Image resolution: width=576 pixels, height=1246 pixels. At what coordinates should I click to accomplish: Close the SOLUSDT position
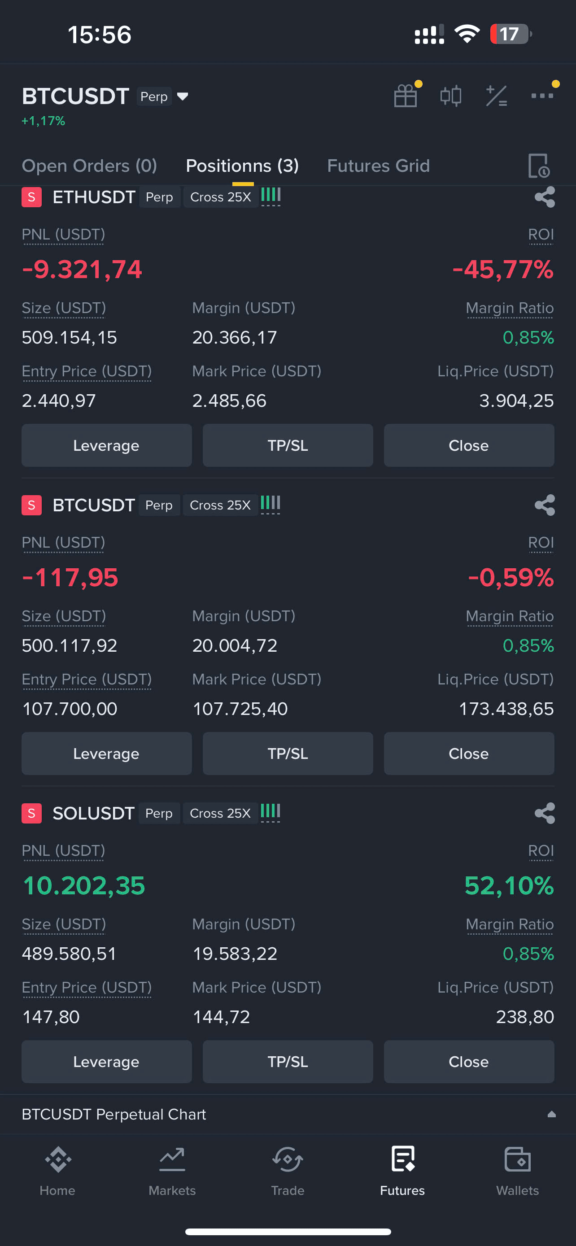469,1061
